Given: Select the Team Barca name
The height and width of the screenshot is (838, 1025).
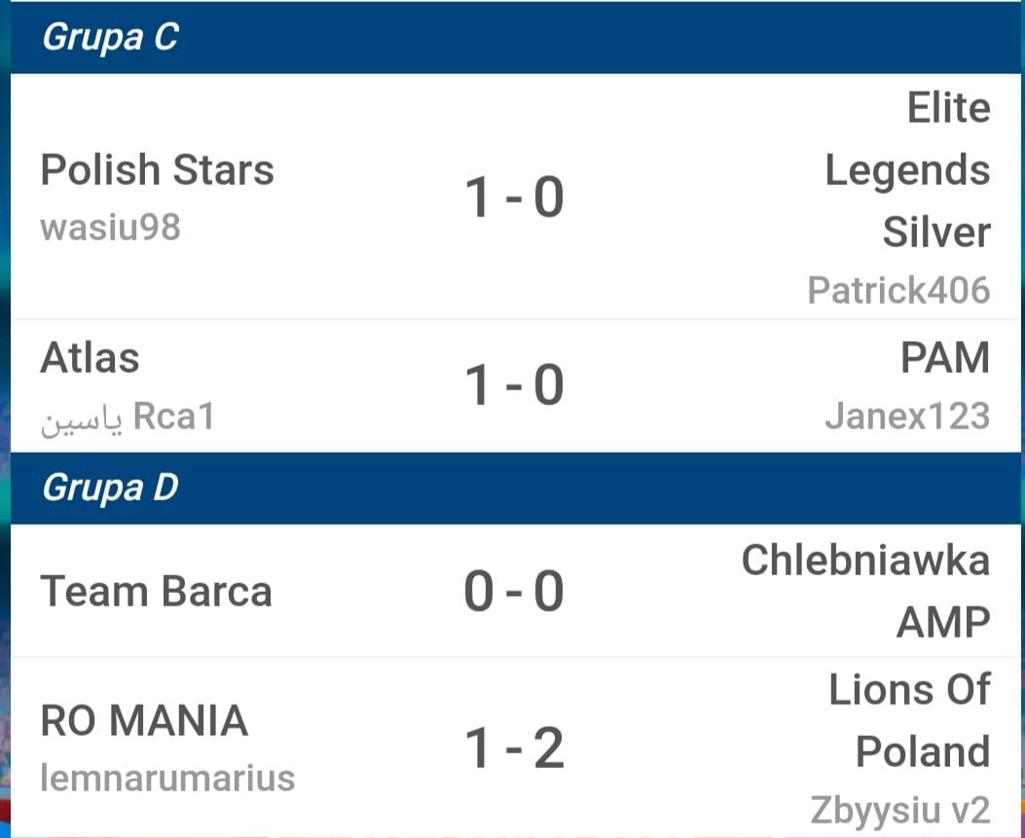Looking at the screenshot, I should (156, 592).
